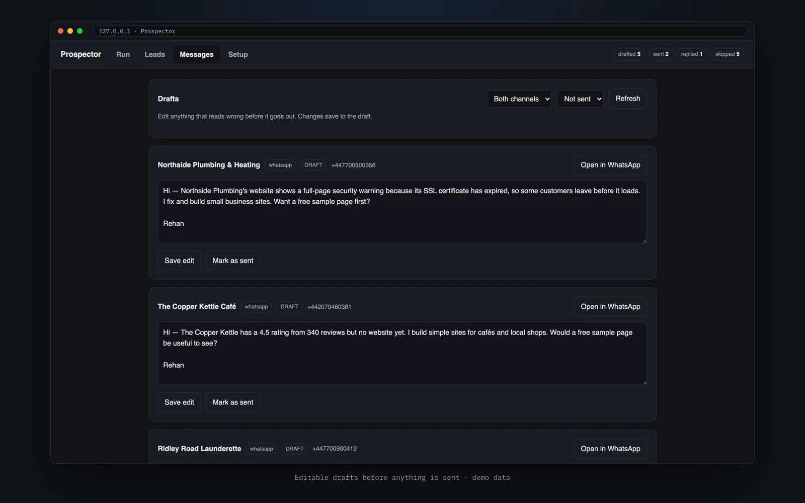
Task: Expand the Not sent filter dropdown
Action: [580, 99]
